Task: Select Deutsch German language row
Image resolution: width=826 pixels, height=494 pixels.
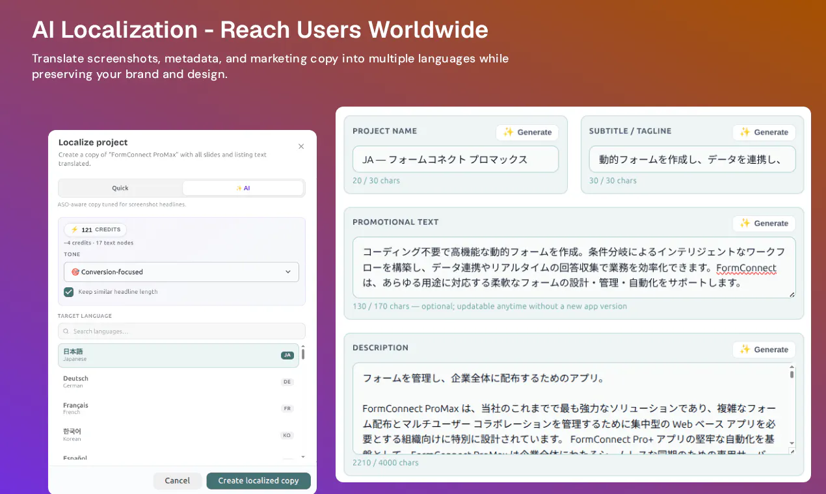Action: click(178, 382)
